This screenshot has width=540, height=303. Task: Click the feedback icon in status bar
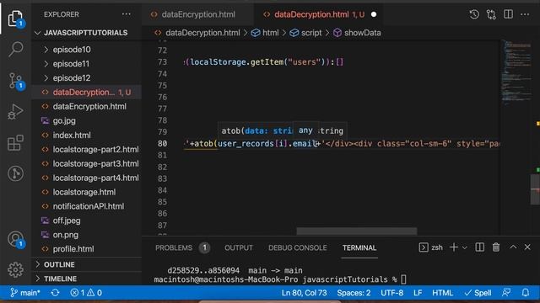pyautogui.click(x=506, y=293)
